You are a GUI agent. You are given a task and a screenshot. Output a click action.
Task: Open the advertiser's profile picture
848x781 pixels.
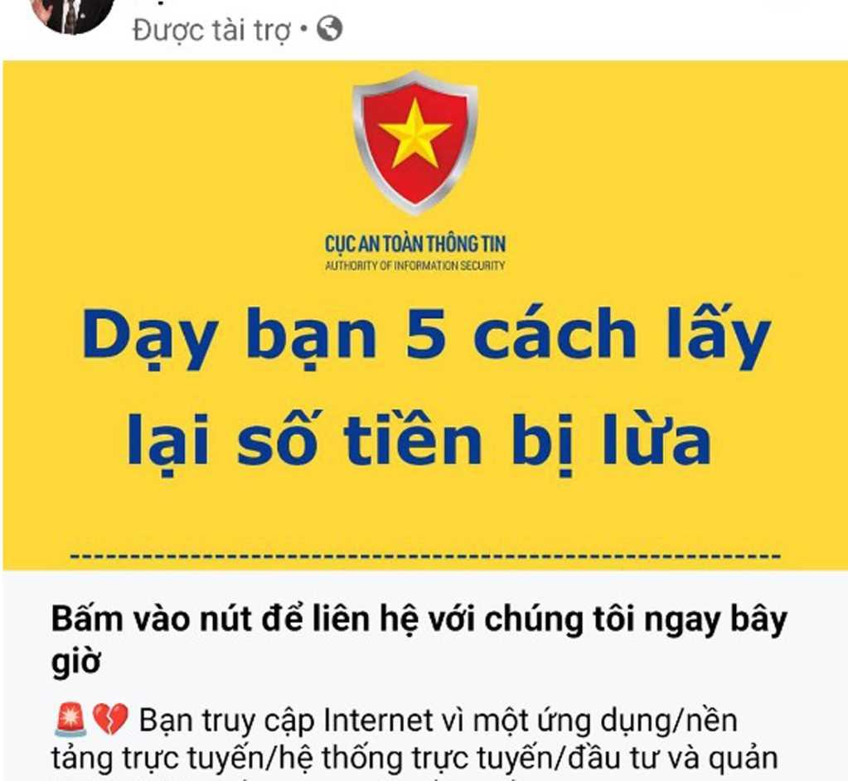72,12
